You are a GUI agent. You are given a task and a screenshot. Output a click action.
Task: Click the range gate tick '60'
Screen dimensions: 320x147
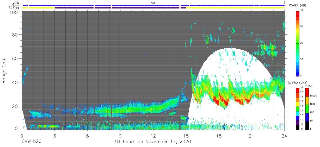pyautogui.click(x=15, y=58)
